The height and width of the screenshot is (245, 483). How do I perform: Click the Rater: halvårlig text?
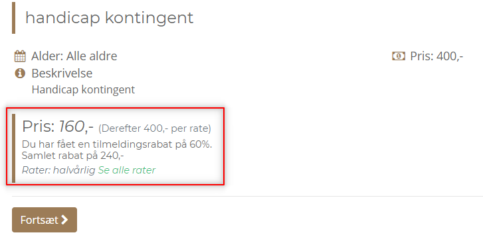click(58, 170)
